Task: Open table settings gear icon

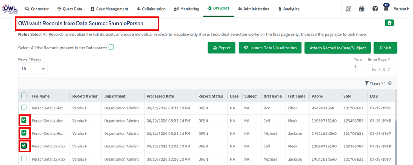Action: 390,84
